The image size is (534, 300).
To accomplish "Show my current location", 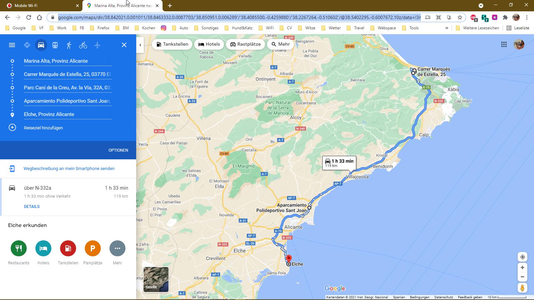I will pos(523,257).
